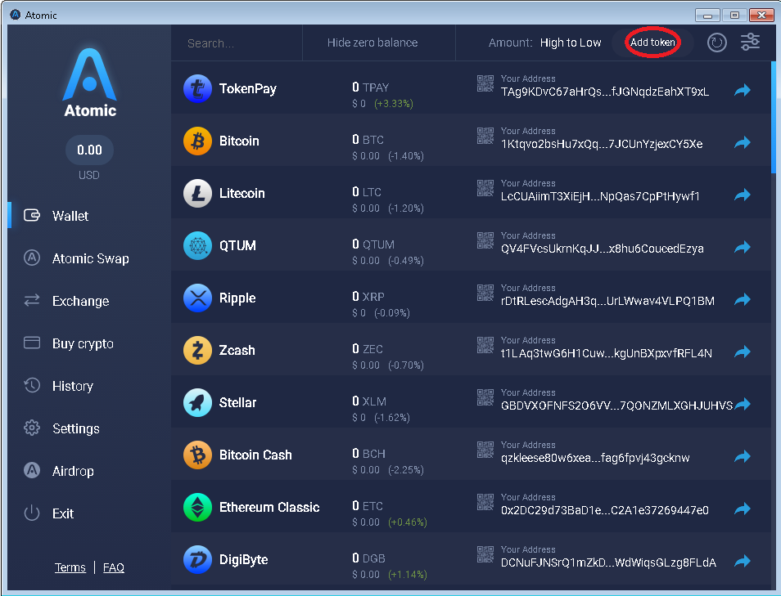Click the send arrow for TokenPay
Image resolution: width=781 pixels, height=596 pixels.
(743, 90)
